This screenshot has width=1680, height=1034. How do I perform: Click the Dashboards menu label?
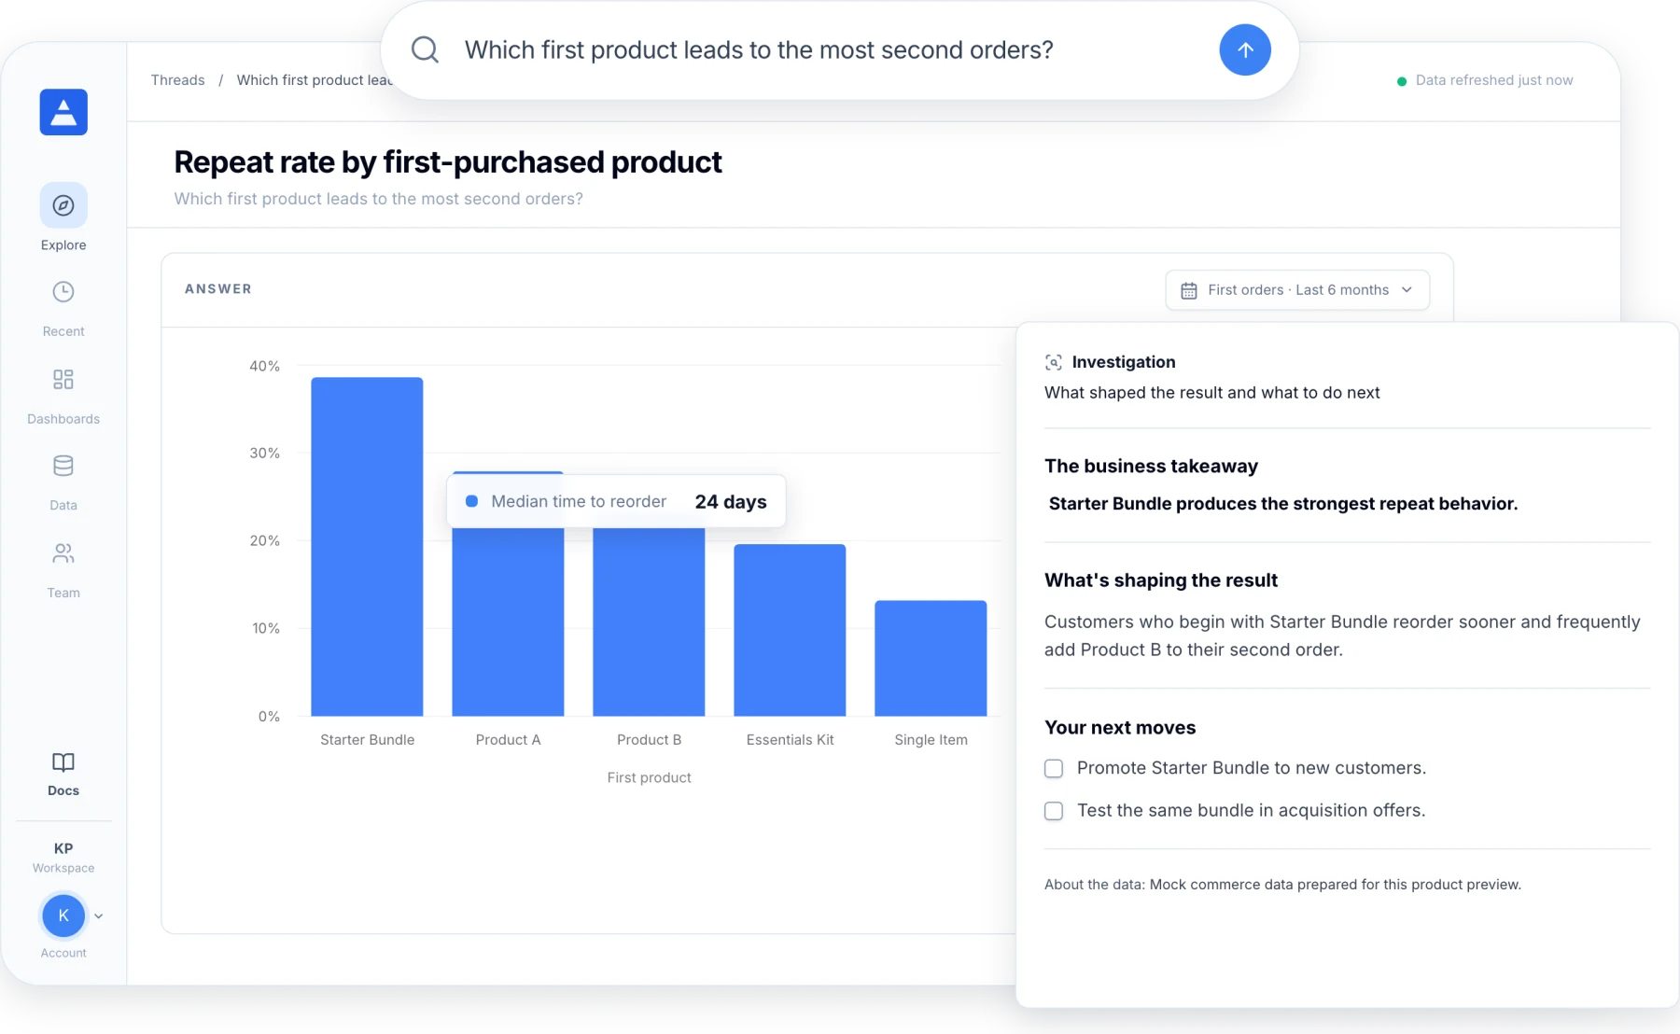[63, 419]
